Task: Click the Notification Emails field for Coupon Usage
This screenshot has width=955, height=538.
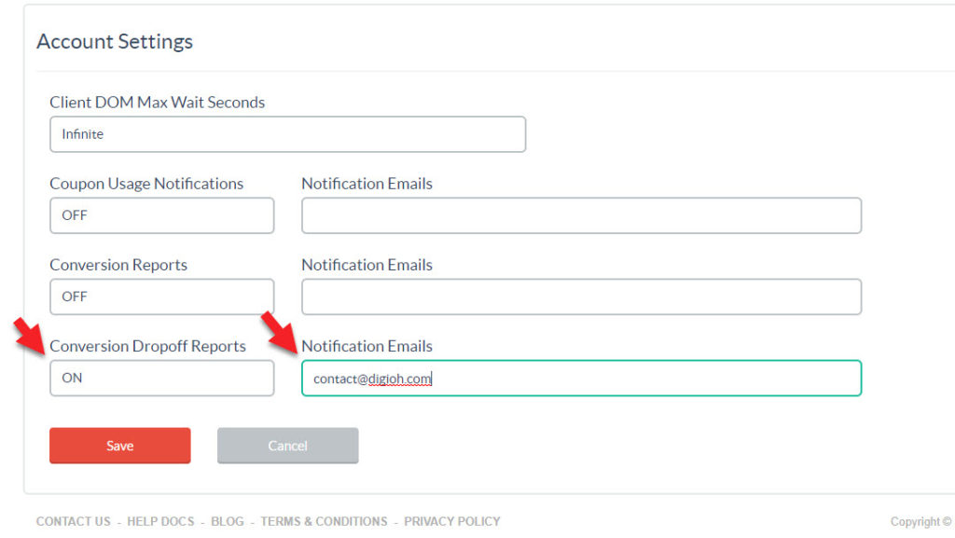Action: [580, 215]
